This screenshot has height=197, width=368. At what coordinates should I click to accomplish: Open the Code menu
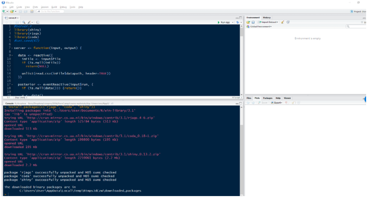pos(19,7)
